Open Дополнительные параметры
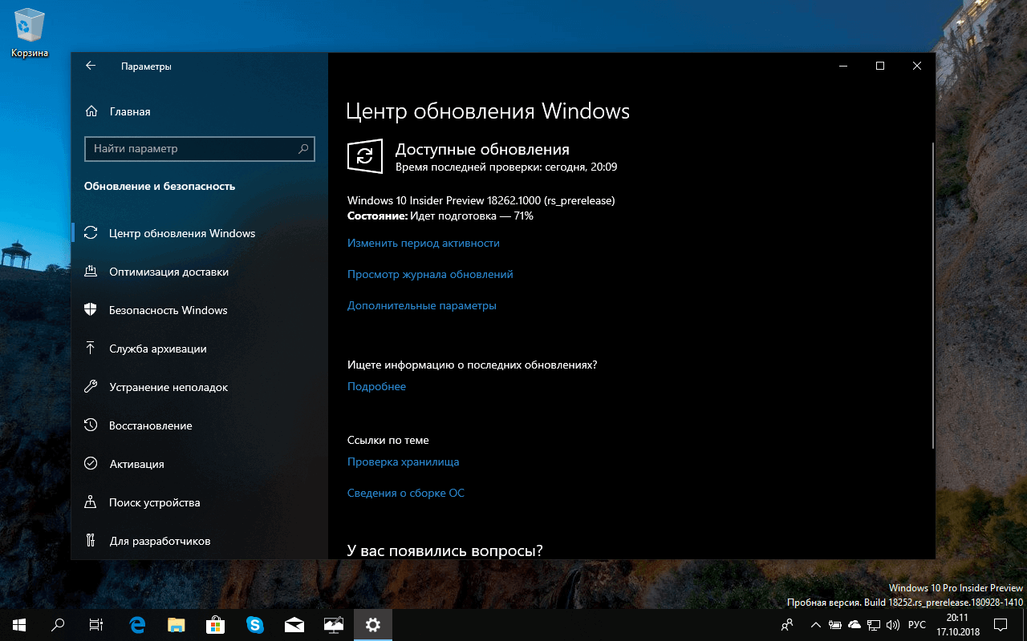This screenshot has height=641, width=1027. point(421,305)
